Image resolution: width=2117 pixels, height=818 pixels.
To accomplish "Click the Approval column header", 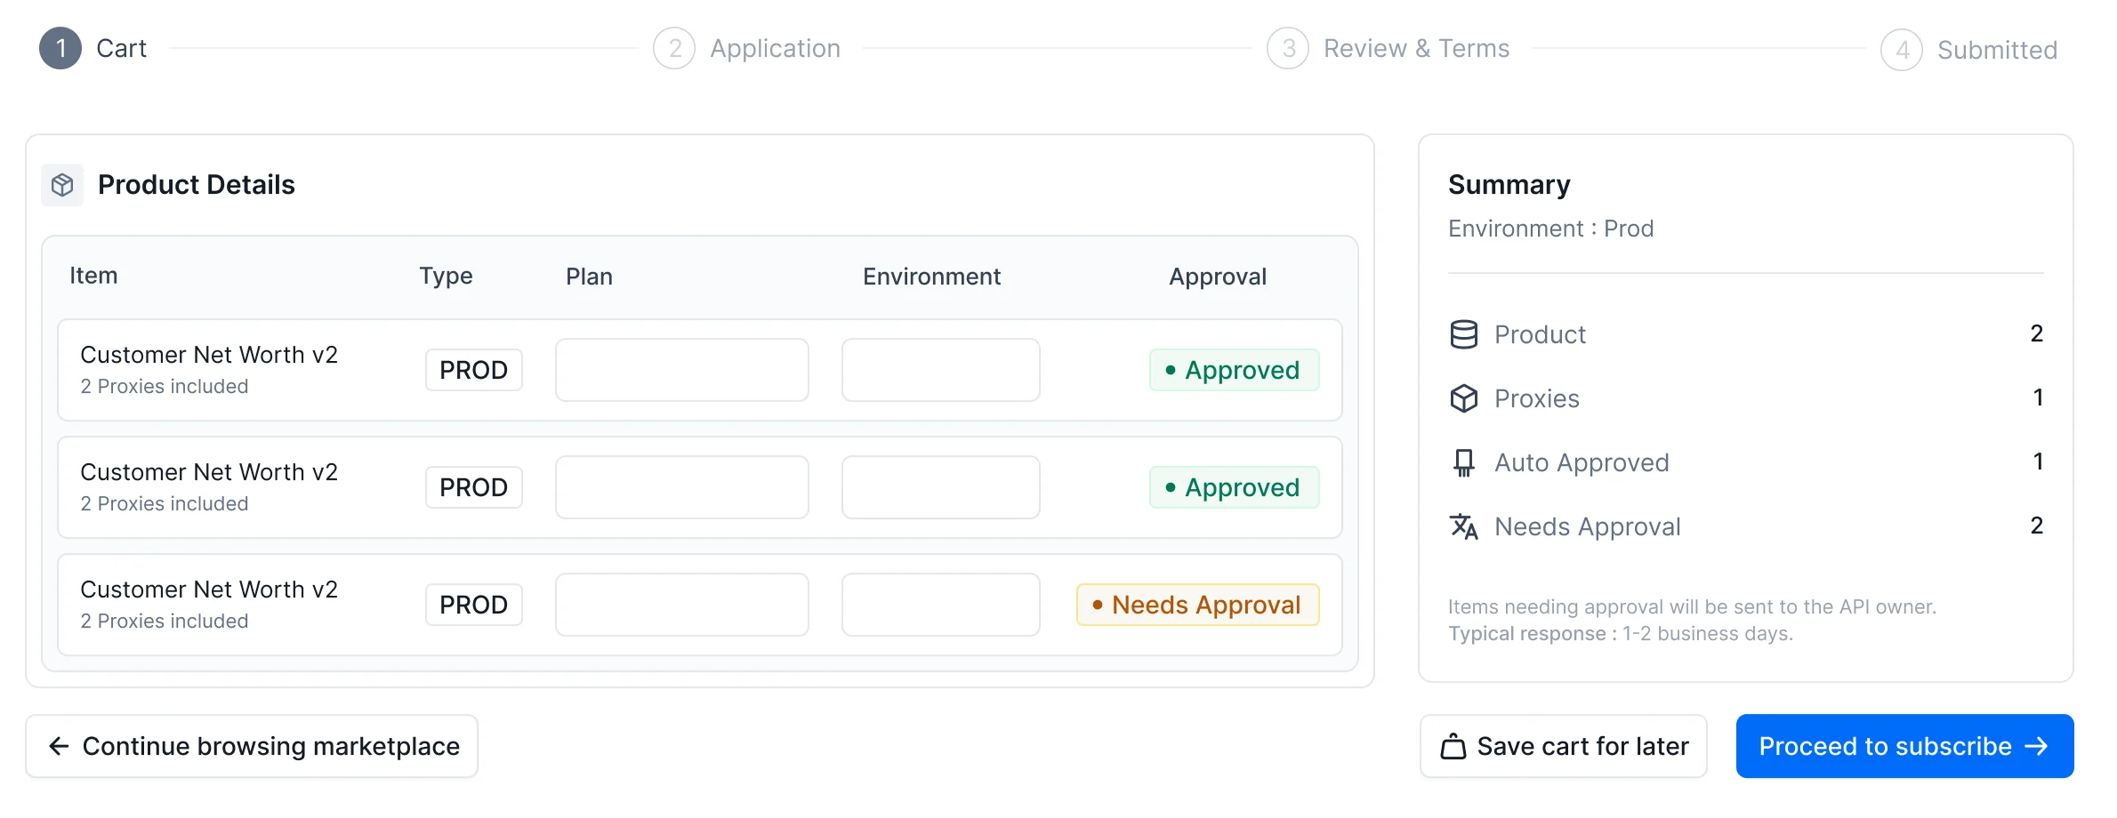I will pyautogui.click(x=1218, y=277).
